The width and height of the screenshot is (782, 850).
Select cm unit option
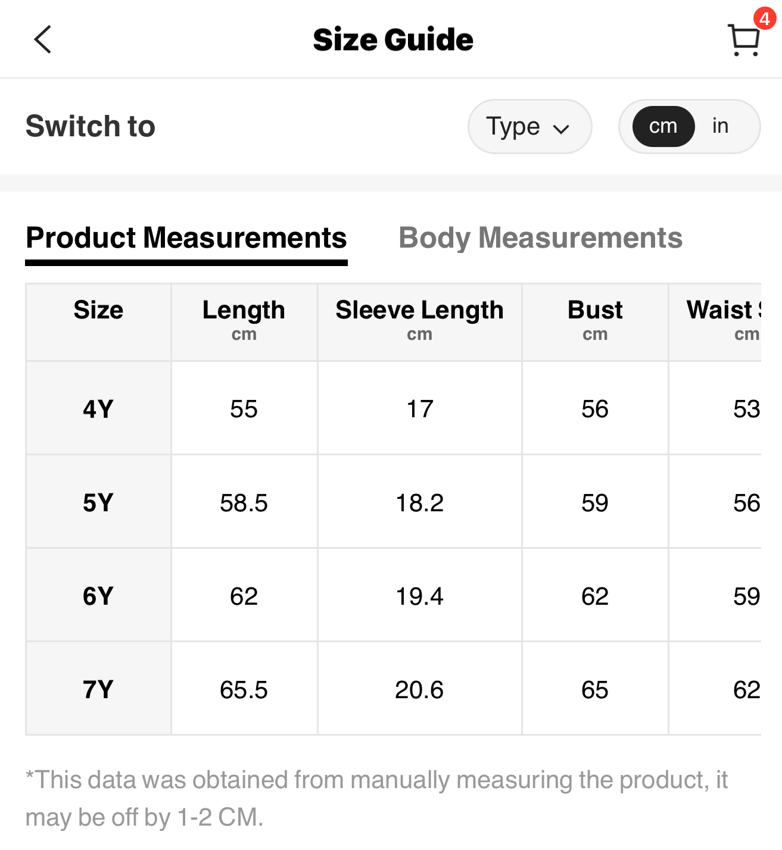pyautogui.click(x=663, y=126)
